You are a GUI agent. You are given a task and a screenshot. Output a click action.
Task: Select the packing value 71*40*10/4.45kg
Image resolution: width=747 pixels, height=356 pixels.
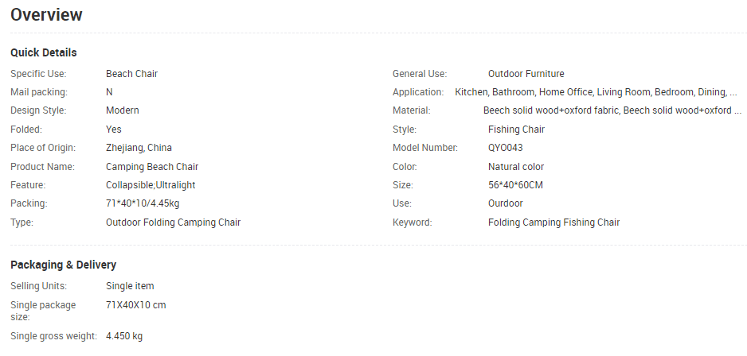tap(143, 203)
